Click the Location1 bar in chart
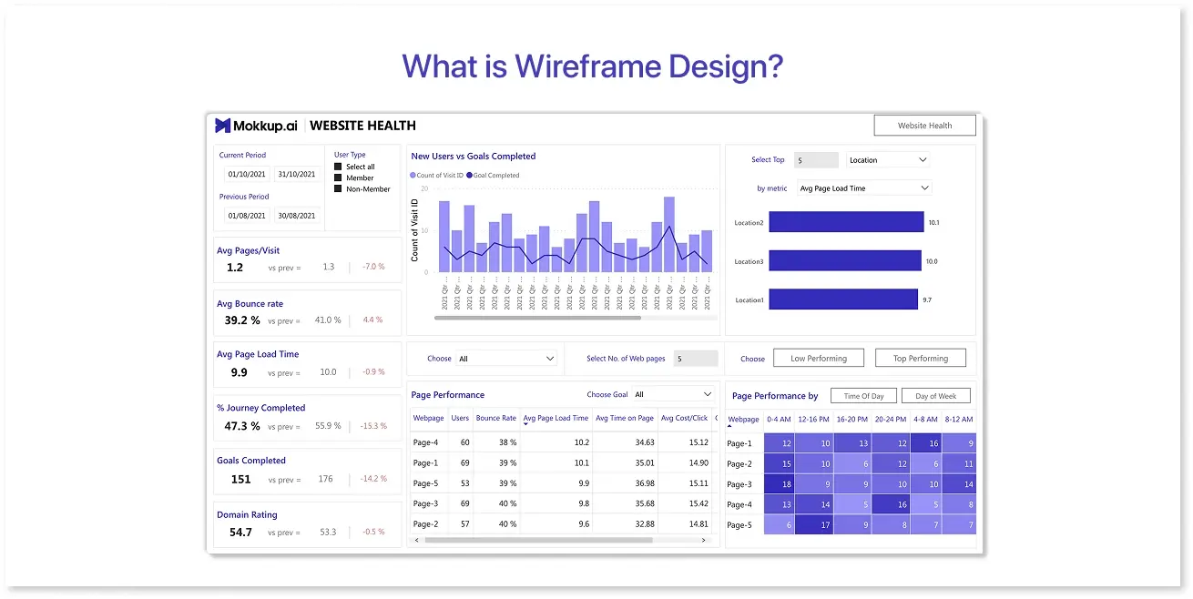The image size is (1193, 599). click(x=843, y=299)
